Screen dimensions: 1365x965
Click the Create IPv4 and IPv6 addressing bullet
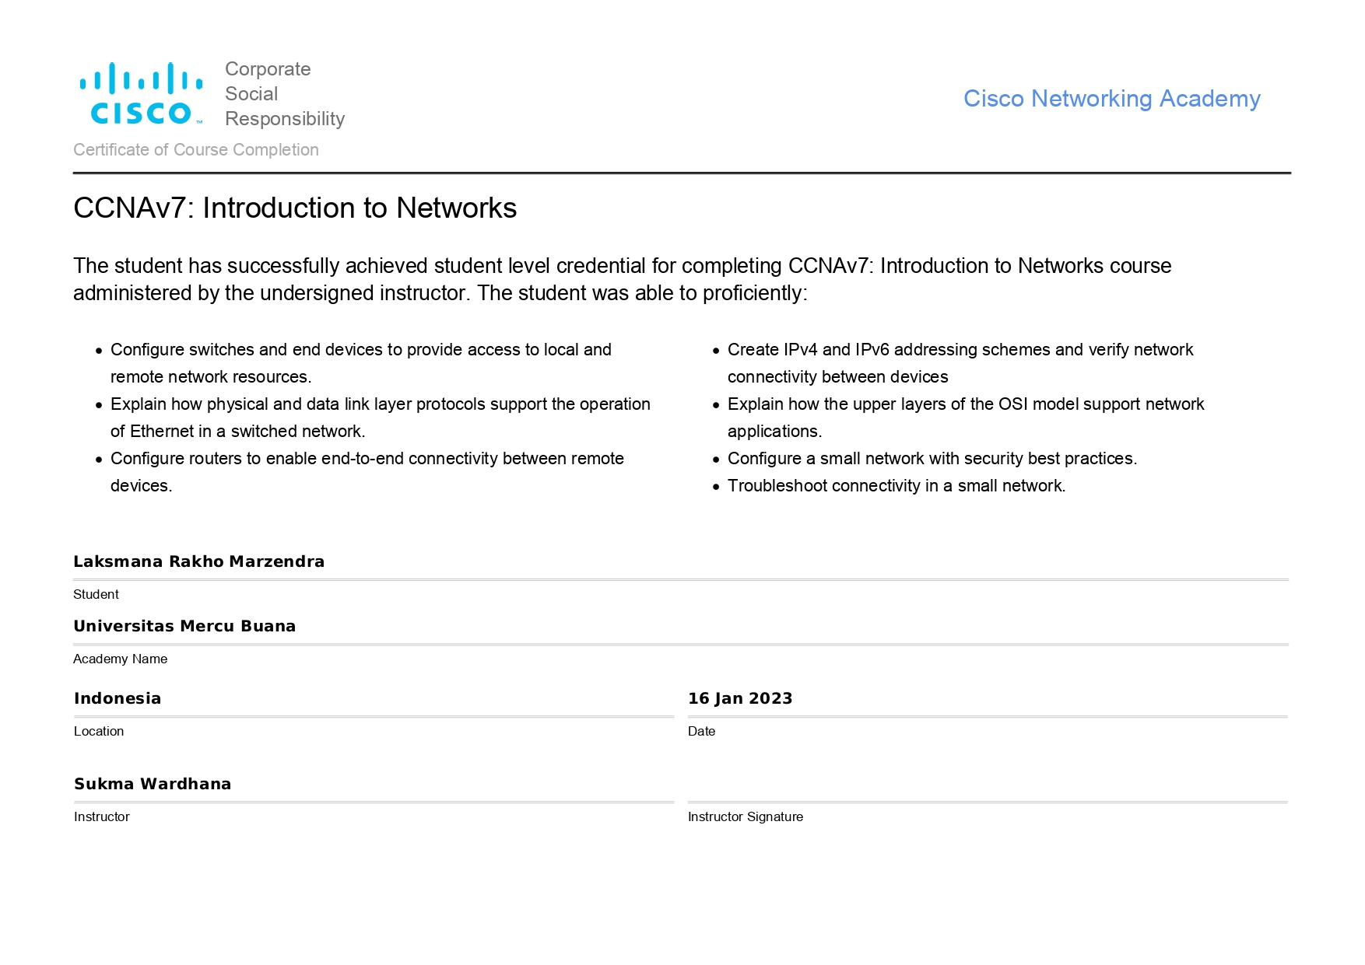[960, 350]
